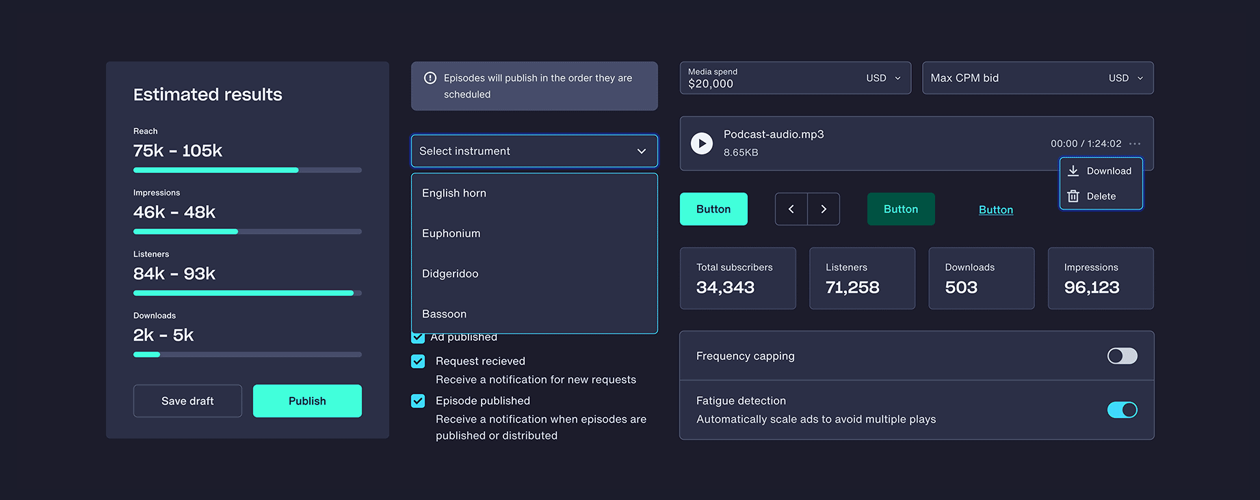Click the info icon in the episodes notice
The width and height of the screenshot is (1260, 500).
tap(430, 78)
